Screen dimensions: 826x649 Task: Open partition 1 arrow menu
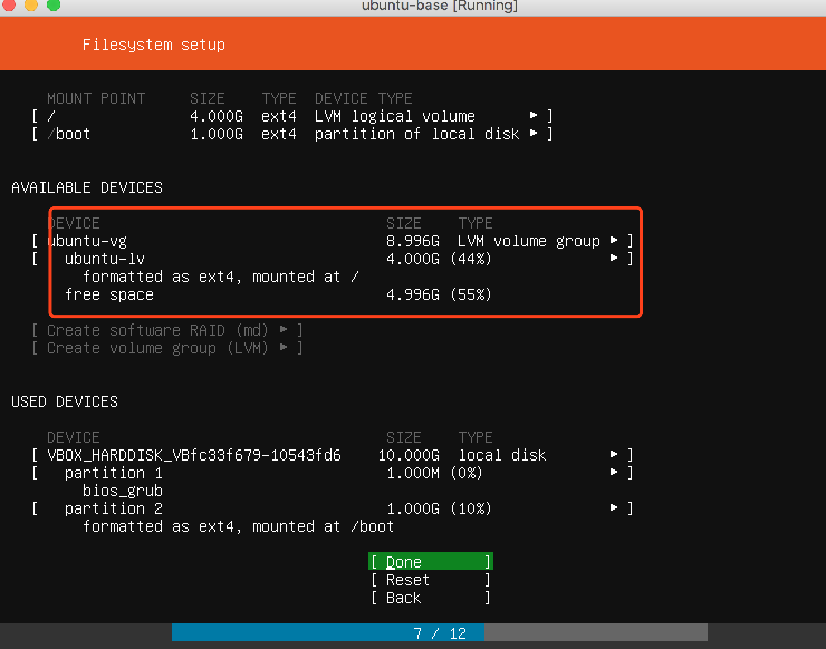614,472
